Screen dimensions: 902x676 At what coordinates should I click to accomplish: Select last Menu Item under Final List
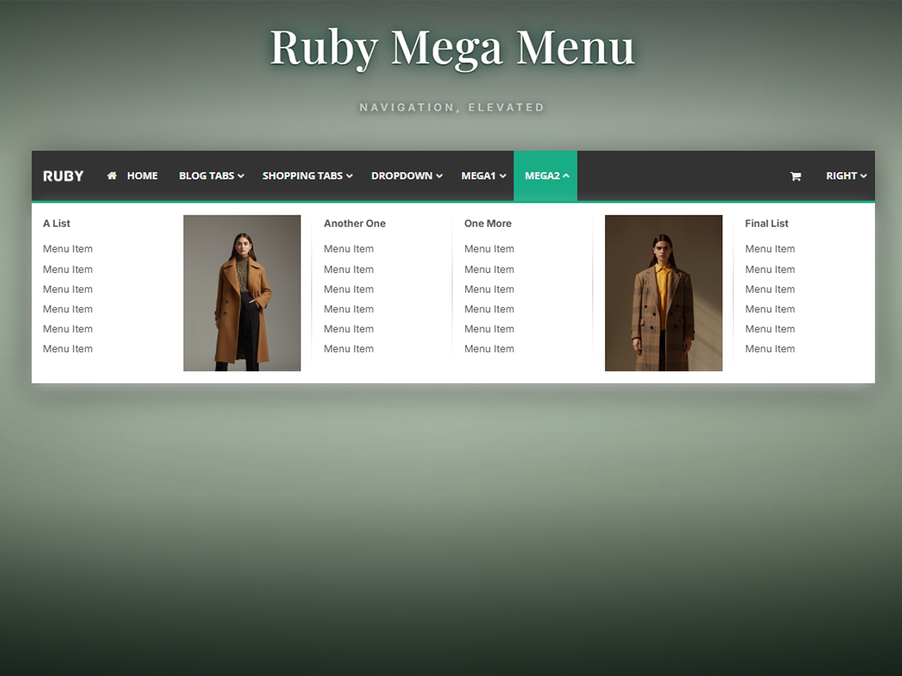[x=770, y=349]
